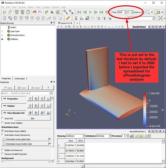The width and height of the screenshot is (166, 168).
Task: Click the Edit button beside Axes Grid
Action: click(x=33, y=119)
